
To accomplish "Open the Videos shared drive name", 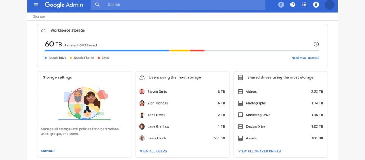I will 251,92.
